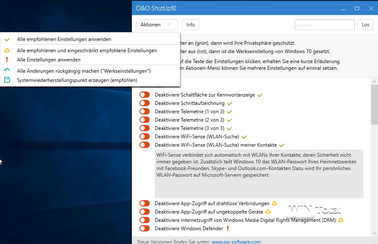Click yellow triangle icon in Aktionen menu
This screenshot has width=378, height=244.
[7, 50]
